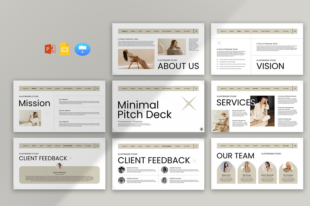310x206 pixels.
Task: Click the "Minimal Pitch Deck" title
Action: (145, 110)
